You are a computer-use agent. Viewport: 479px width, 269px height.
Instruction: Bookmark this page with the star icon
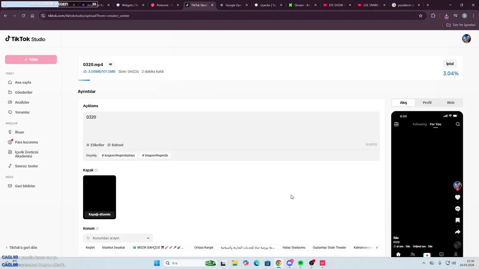pos(421,16)
